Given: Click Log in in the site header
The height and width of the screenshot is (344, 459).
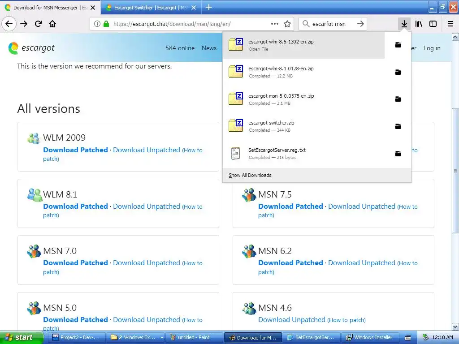Looking at the screenshot, I should coord(432,48).
